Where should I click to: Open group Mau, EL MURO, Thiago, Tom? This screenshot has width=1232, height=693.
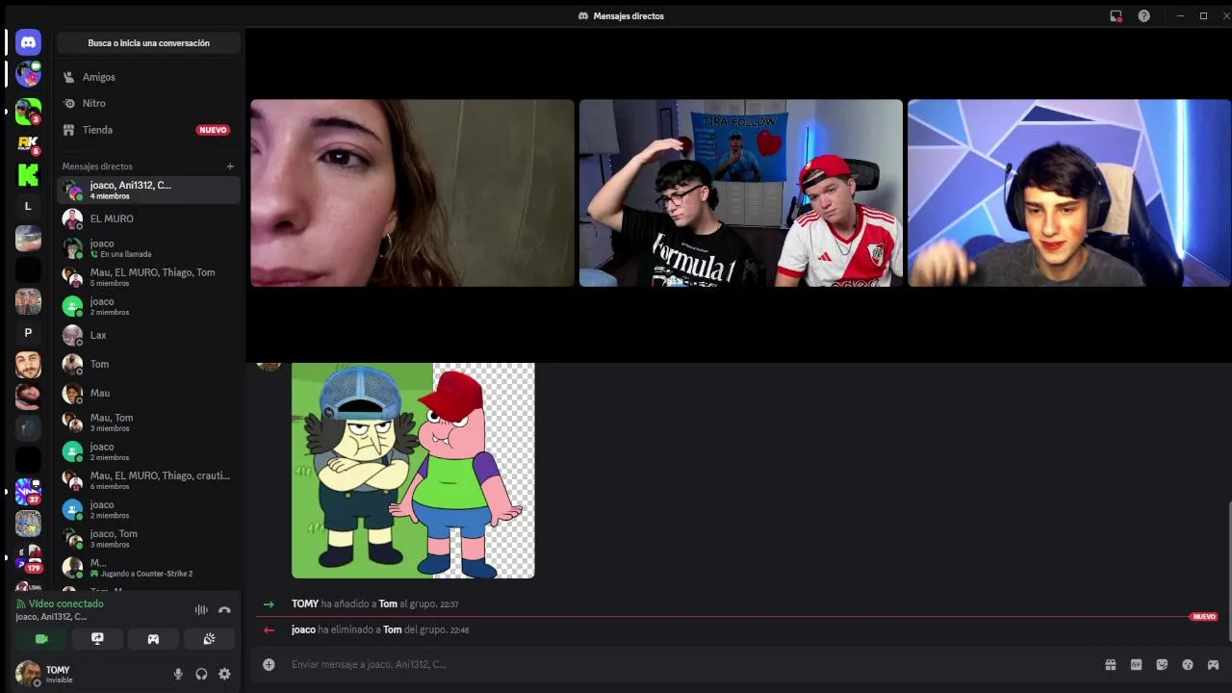pyautogui.click(x=148, y=277)
